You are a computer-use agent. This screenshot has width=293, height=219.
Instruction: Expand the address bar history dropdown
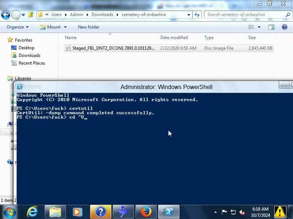click(x=189, y=15)
